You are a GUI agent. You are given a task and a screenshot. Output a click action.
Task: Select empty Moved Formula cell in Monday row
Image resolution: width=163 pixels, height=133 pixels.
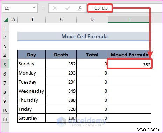[129, 73]
